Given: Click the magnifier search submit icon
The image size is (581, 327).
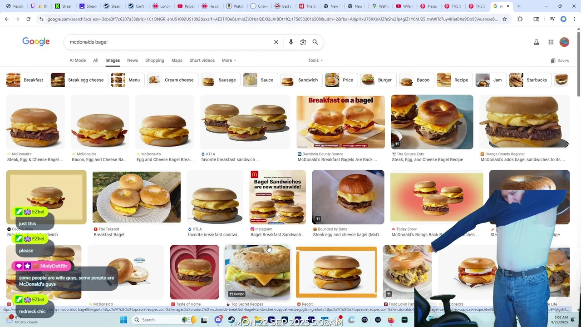Looking at the screenshot, I should pos(315,42).
